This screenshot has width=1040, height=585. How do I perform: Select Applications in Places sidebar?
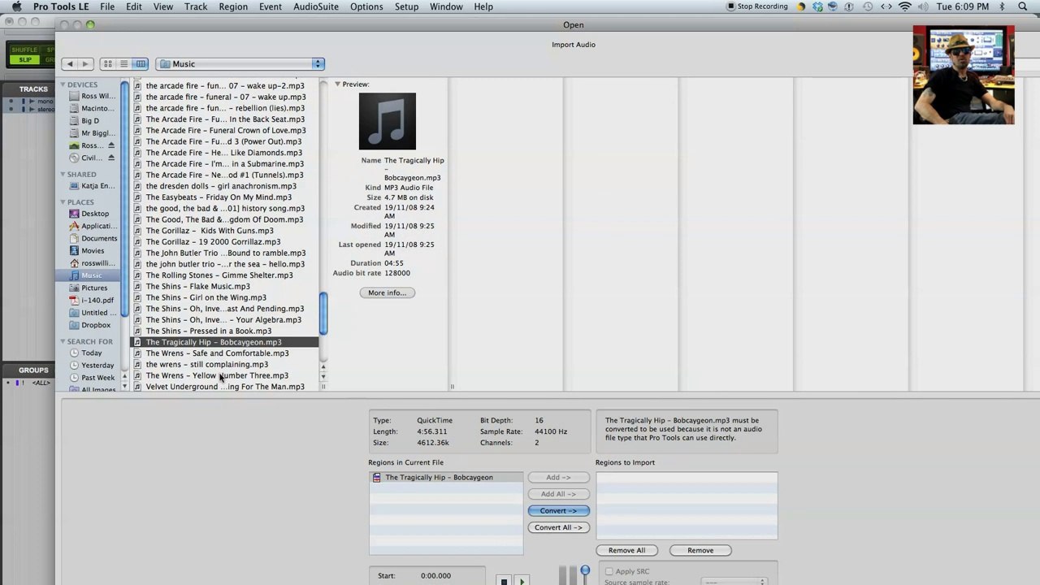pyautogui.click(x=94, y=226)
